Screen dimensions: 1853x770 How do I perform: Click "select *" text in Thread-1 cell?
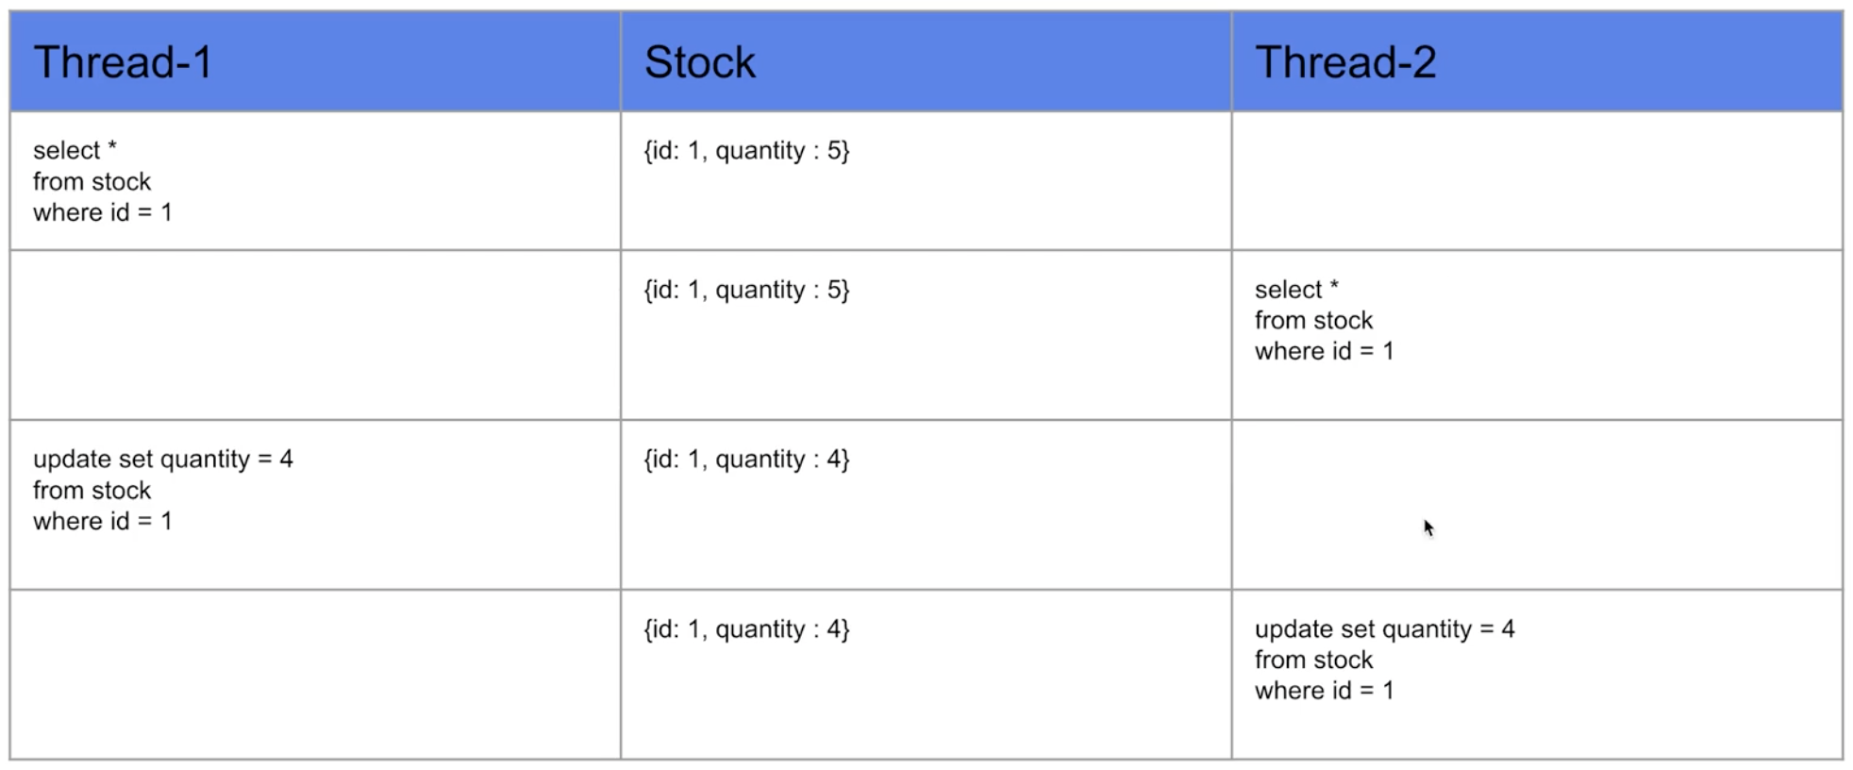[x=75, y=150]
